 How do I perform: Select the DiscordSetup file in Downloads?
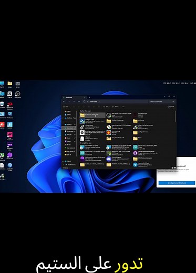coord(119,159)
